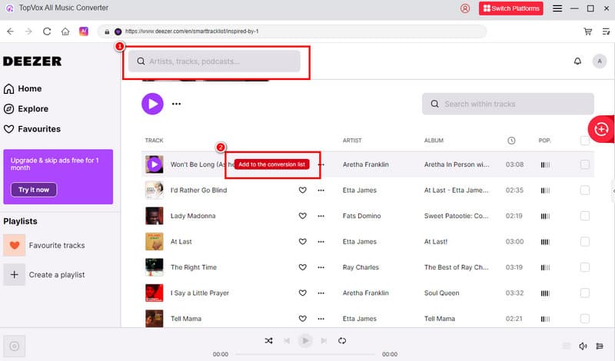The width and height of the screenshot is (615, 361).
Task: Check the At Last track checkbox
Action: coord(584,241)
